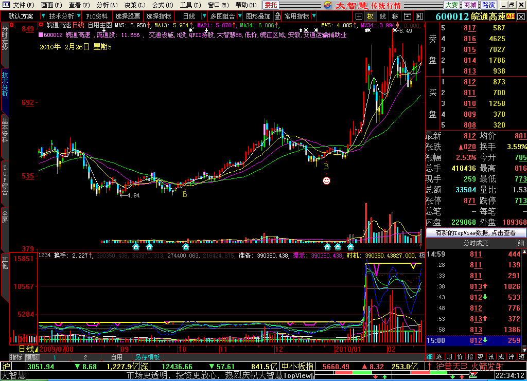This screenshot has width=527, height=381.
Task: Toggle the 权 price adjustment button
Action: pyautogui.click(x=370, y=16)
